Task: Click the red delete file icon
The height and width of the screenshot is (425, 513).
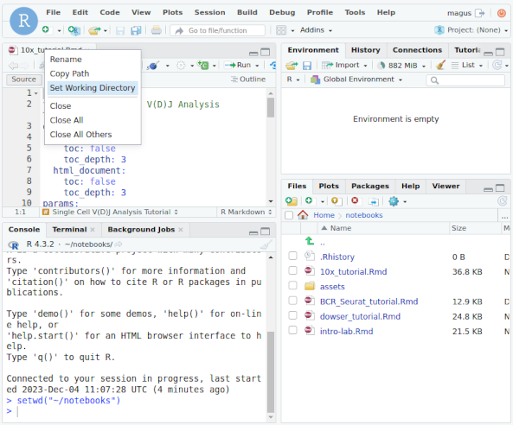Action: [355, 201]
